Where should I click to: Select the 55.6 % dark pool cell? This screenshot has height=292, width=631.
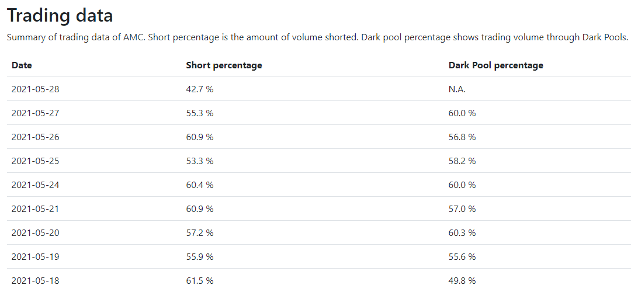point(462,257)
